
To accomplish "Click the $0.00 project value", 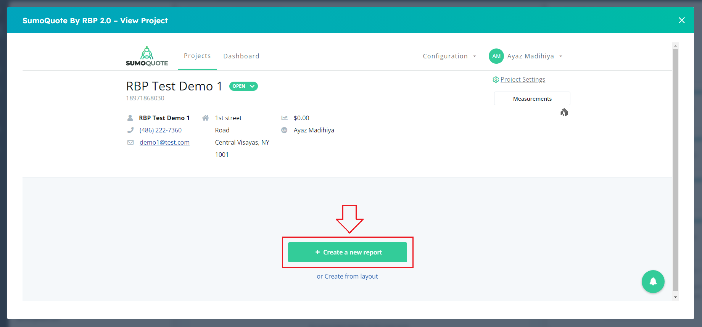I will (301, 118).
